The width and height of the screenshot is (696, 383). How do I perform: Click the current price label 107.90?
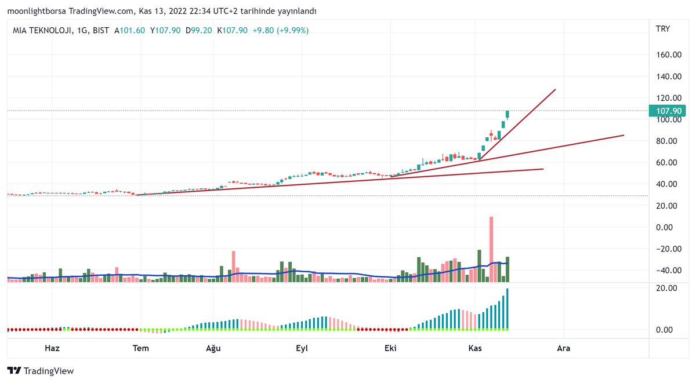(668, 111)
